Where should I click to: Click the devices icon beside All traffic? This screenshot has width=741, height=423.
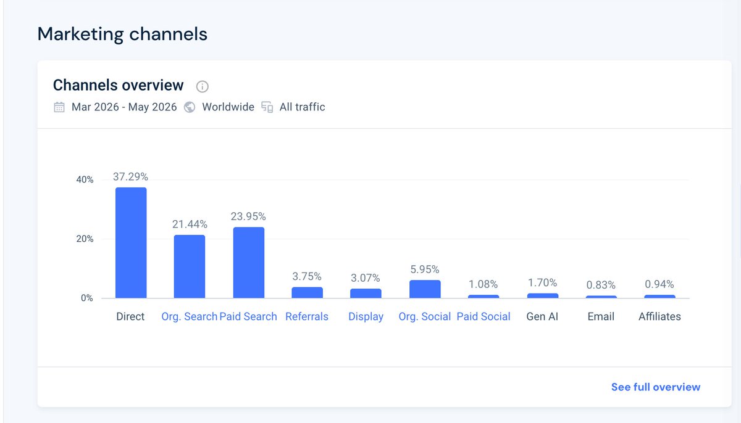pyautogui.click(x=267, y=107)
